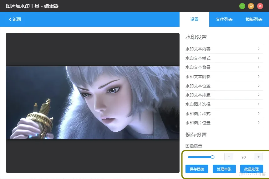This screenshot has width=269, height=179.
Task: Open 水印文本位置 settings
Action: click(x=224, y=86)
